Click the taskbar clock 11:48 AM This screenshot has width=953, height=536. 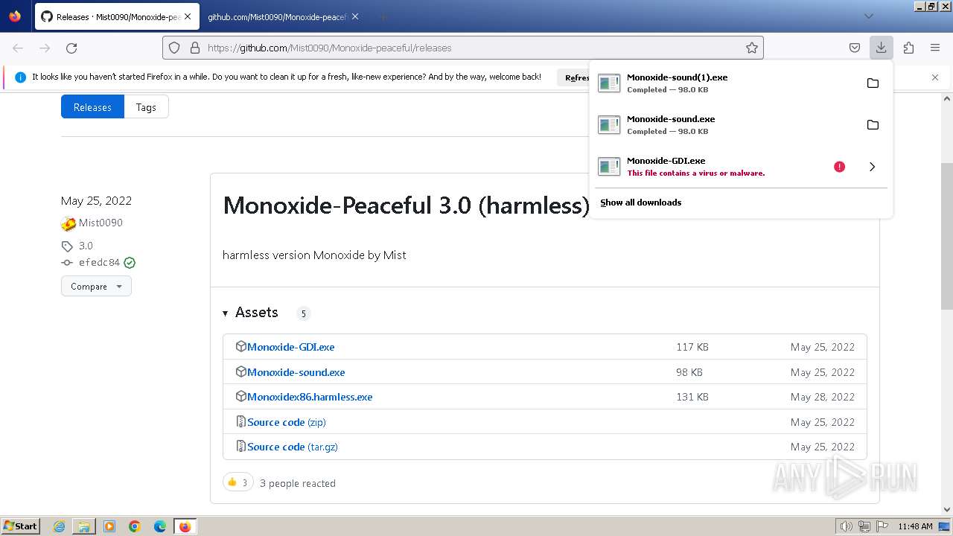point(915,526)
